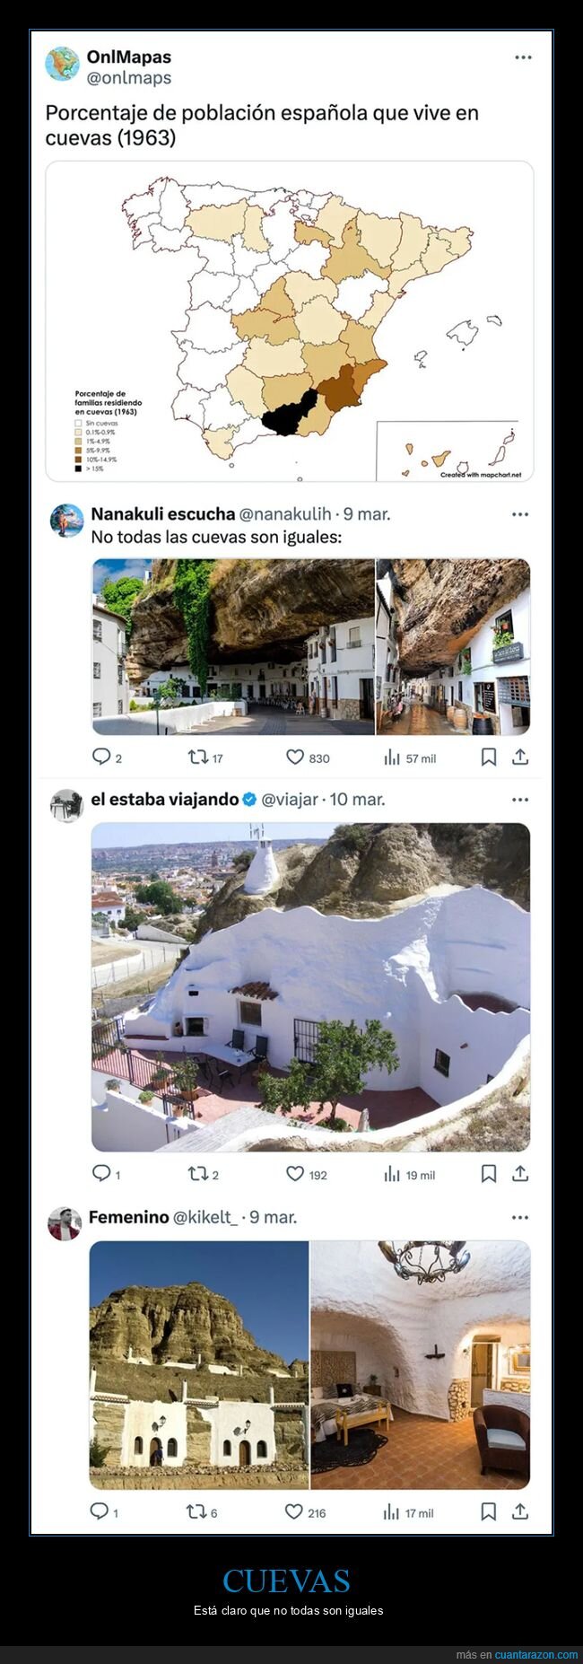Bookmark the Femenino tweet
The width and height of the screenshot is (583, 1664).
pyautogui.click(x=489, y=1511)
